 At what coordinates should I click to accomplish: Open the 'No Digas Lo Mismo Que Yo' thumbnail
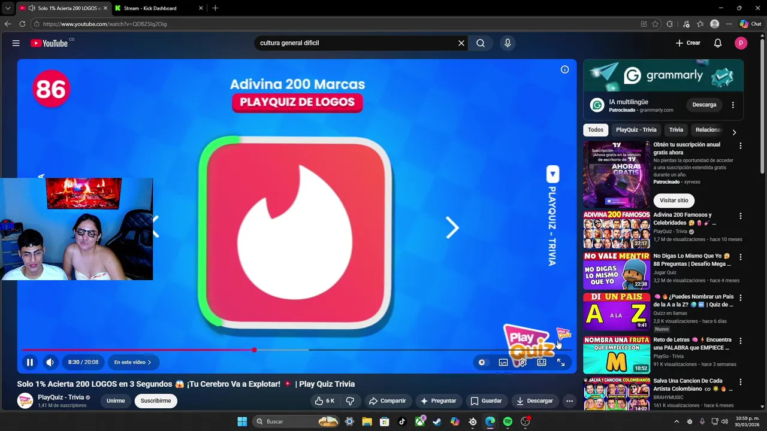pos(617,271)
